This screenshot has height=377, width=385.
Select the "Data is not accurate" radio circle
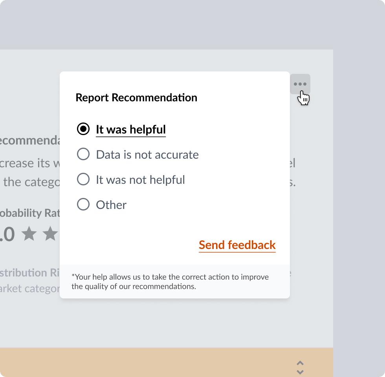pyautogui.click(x=83, y=154)
